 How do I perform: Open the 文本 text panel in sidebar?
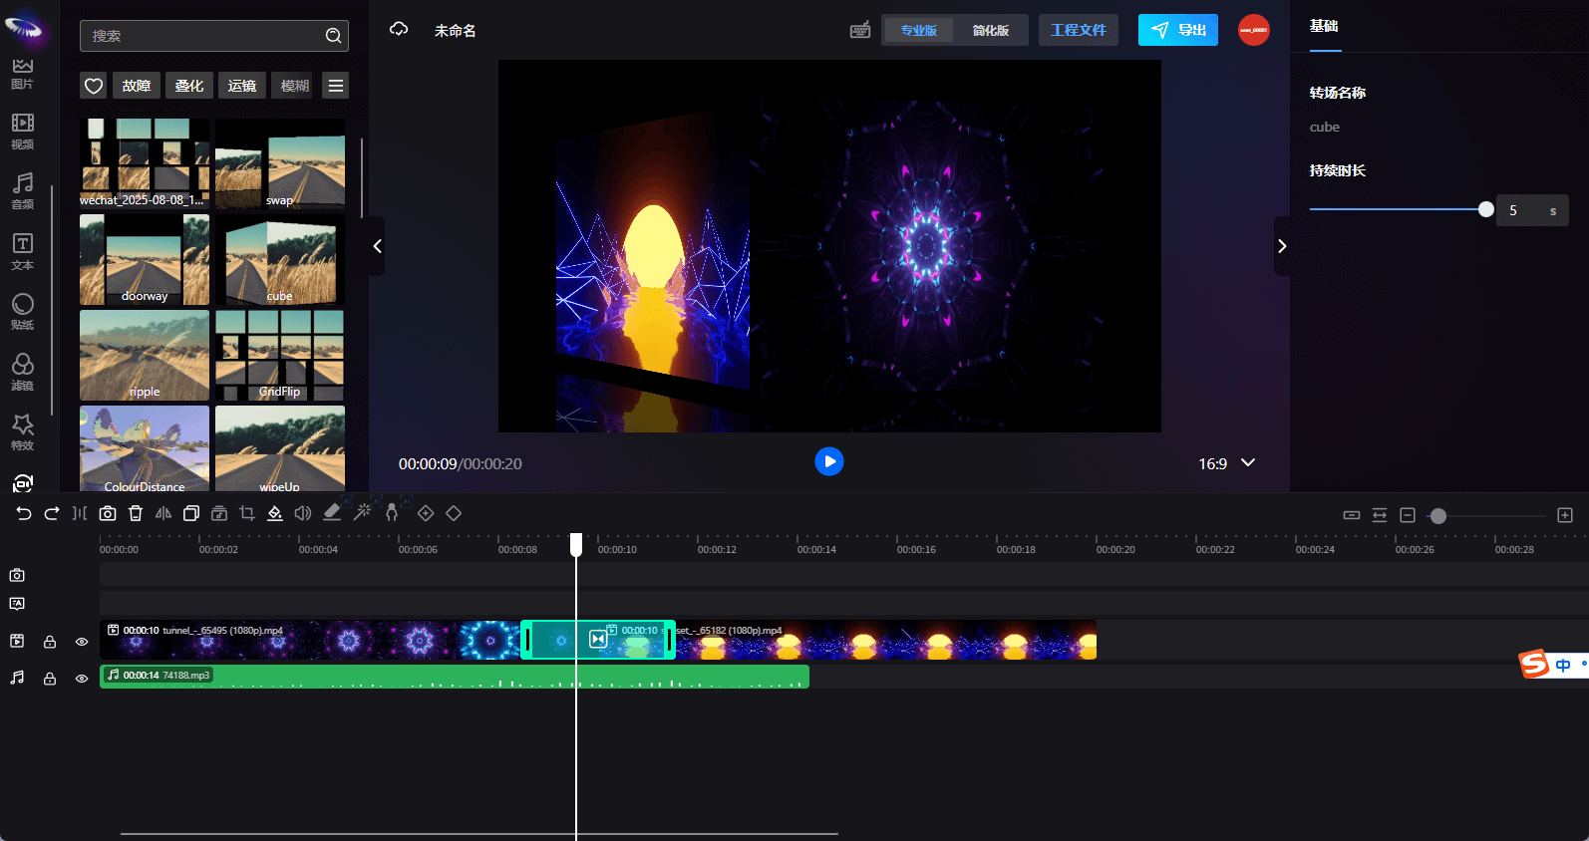click(x=22, y=251)
